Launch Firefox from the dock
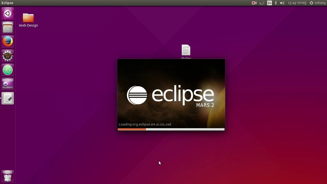 point(8,41)
